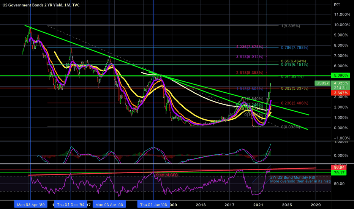The height and width of the screenshot is (209, 354).
Task: Select the 0.786(7.798%) Fibonacci level label
Action: pos(295,47)
